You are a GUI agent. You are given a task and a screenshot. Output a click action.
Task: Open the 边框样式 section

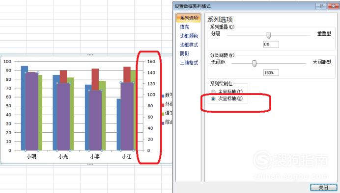click(189, 45)
